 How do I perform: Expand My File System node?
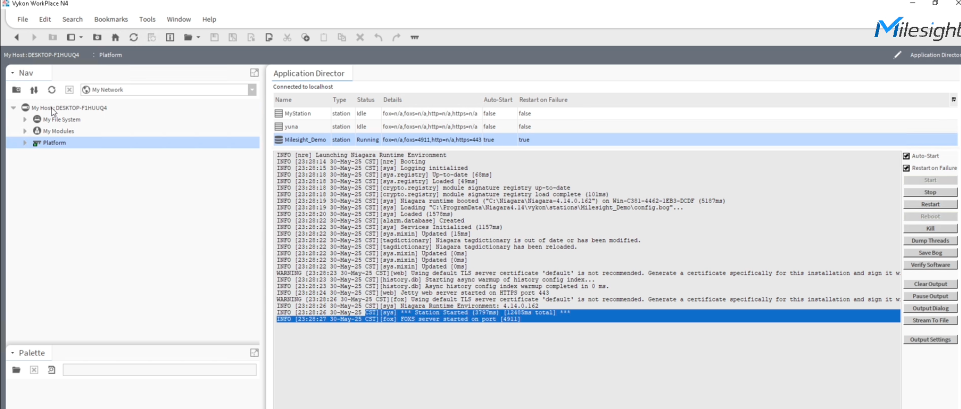pyautogui.click(x=25, y=119)
